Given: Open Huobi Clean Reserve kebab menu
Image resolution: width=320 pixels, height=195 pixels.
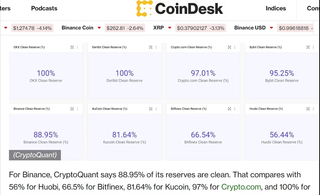Looking at the screenshot, I should click(x=314, y=109).
